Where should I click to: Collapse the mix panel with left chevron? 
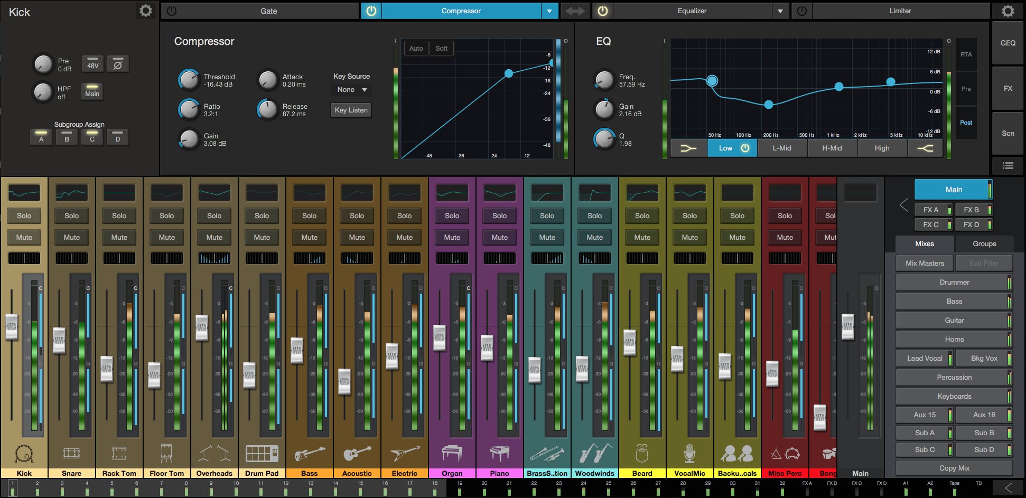904,205
